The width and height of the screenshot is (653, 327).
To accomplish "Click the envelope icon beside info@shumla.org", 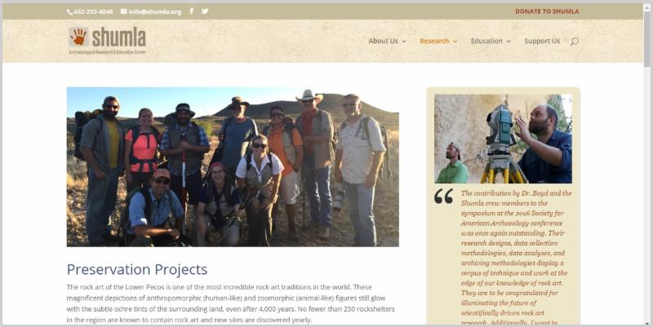I will [124, 11].
